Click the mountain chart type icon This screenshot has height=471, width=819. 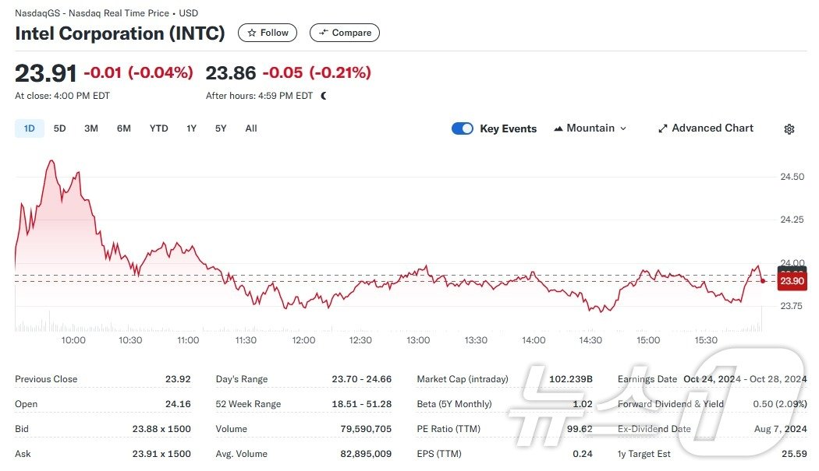tap(558, 128)
